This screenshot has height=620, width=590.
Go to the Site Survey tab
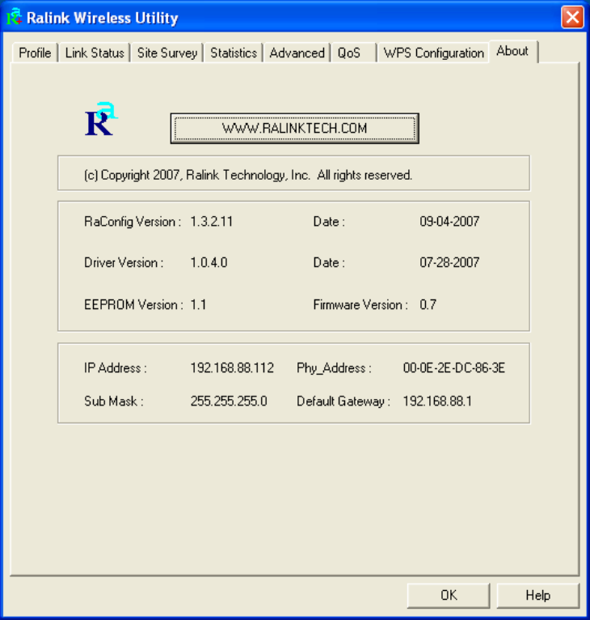click(x=167, y=53)
